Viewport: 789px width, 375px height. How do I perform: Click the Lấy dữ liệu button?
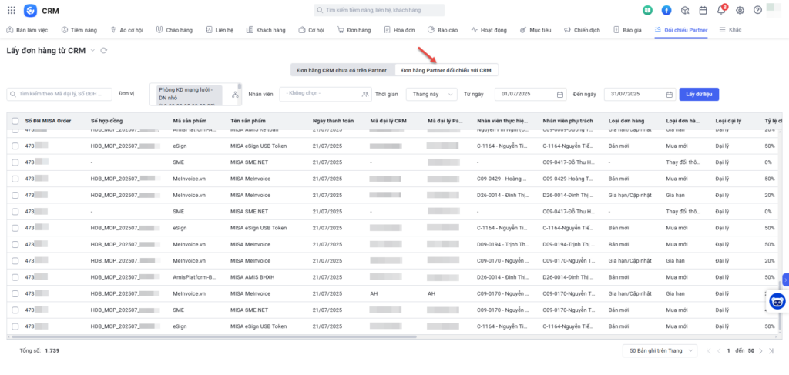(700, 94)
